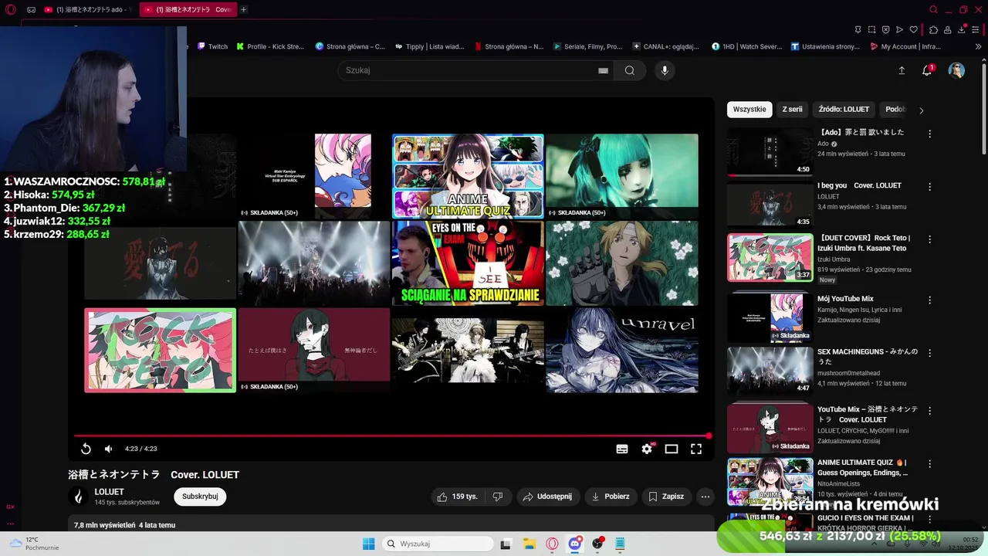The height and width of the screenshot is (556, 988).
Task: Like the video with 159 tys.
Action: click(x=458, y=497)
